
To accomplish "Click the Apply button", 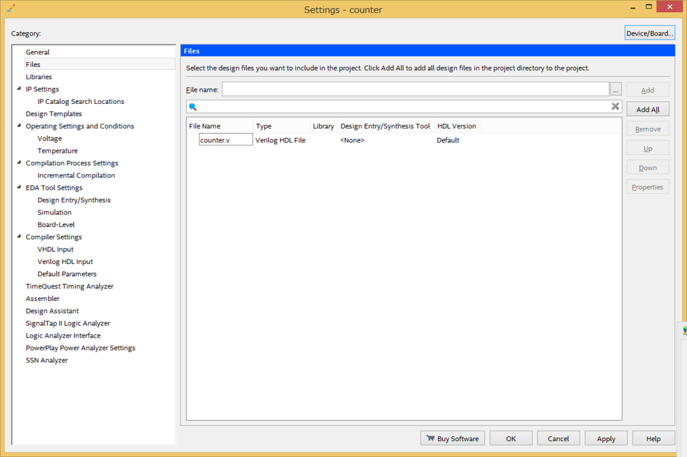I will pos(606,439).
